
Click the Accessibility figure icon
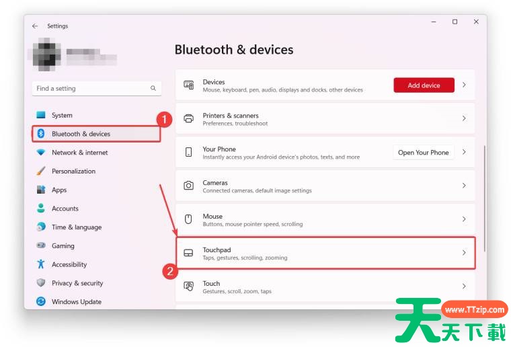(41, 264)
